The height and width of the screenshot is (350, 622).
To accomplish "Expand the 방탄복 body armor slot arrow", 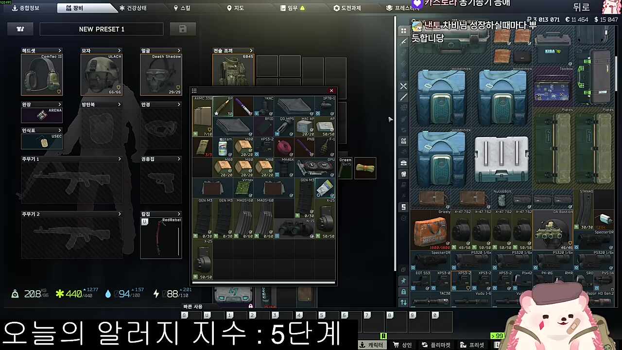I will 120,105.
